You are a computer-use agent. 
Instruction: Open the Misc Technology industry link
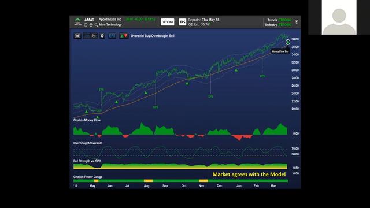(110, 24)
